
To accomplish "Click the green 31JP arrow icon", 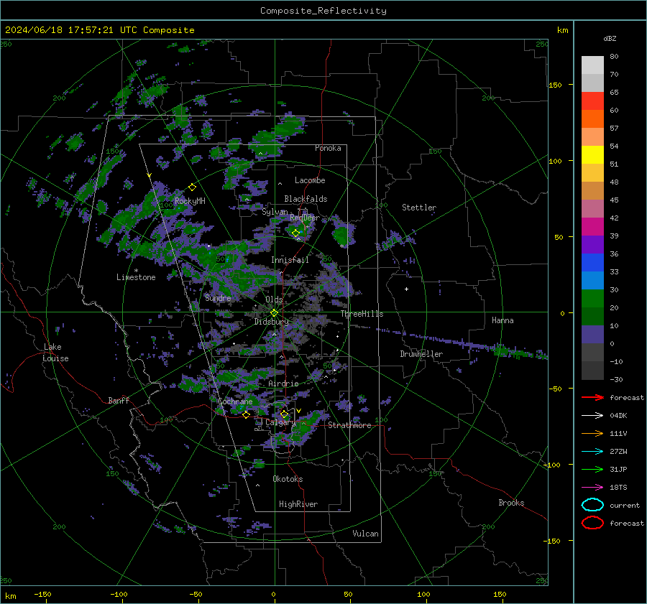I will click(x=592, y=469).
